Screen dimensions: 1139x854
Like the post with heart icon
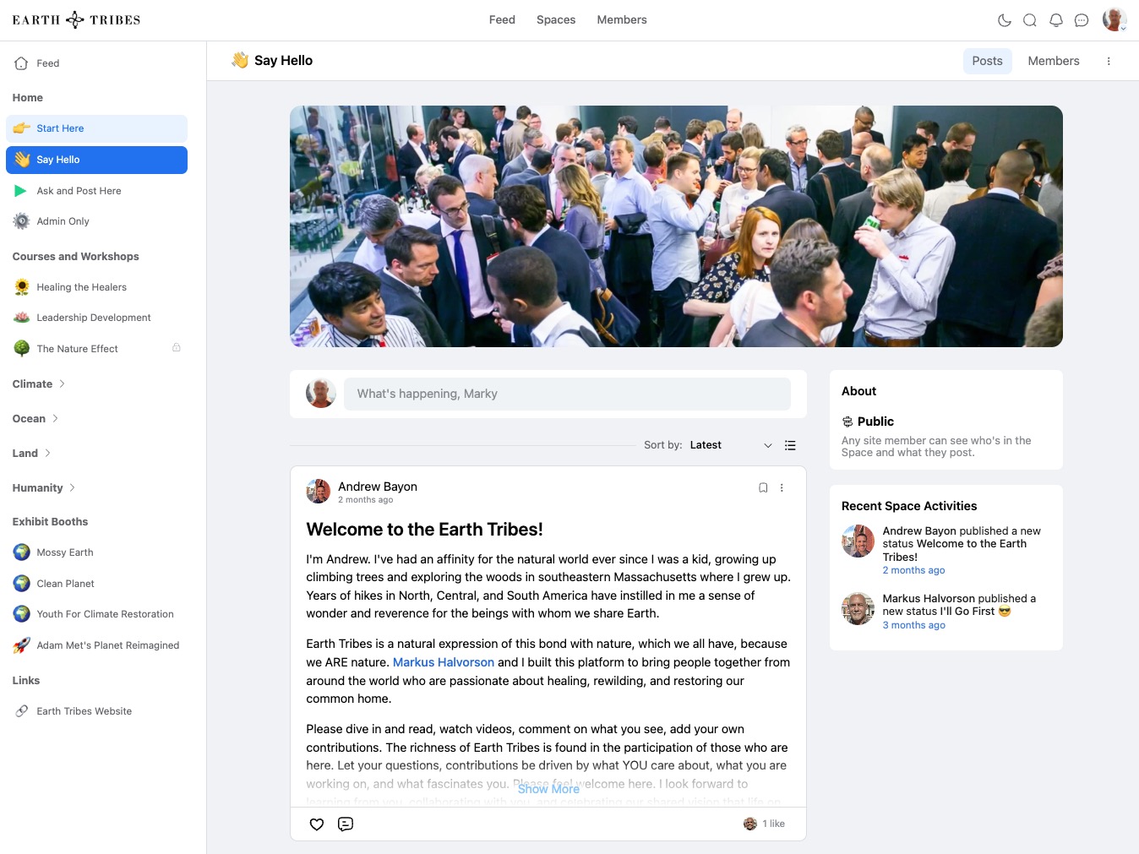point(317,824)
